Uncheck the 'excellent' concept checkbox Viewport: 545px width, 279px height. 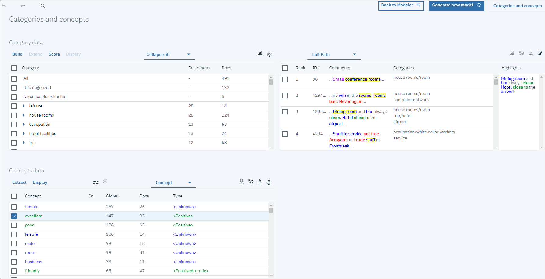(x=14, y=216)
